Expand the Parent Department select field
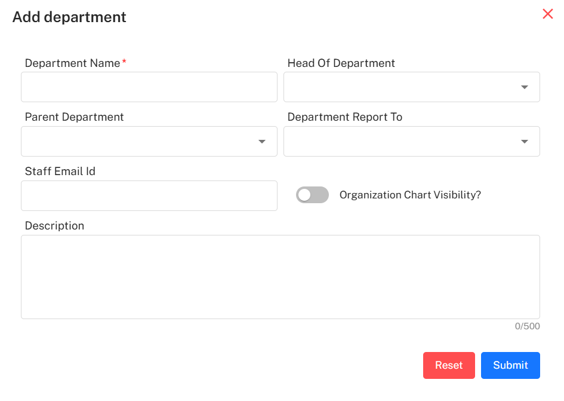This screenshot has height=401, width=564. [x=137, y=142]
